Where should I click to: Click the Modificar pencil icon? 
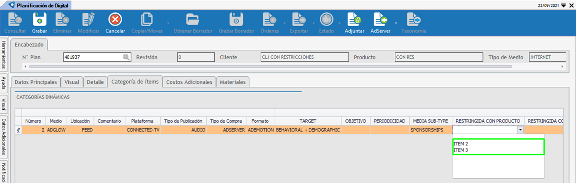[88, 19]
